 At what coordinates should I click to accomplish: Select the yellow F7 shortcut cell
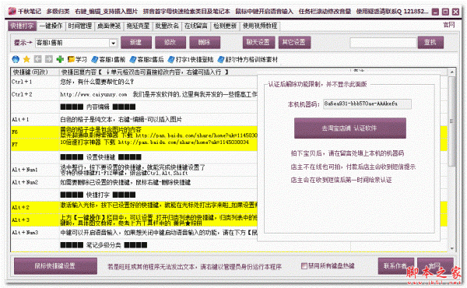pyautogui.click(x=35, y=145)
